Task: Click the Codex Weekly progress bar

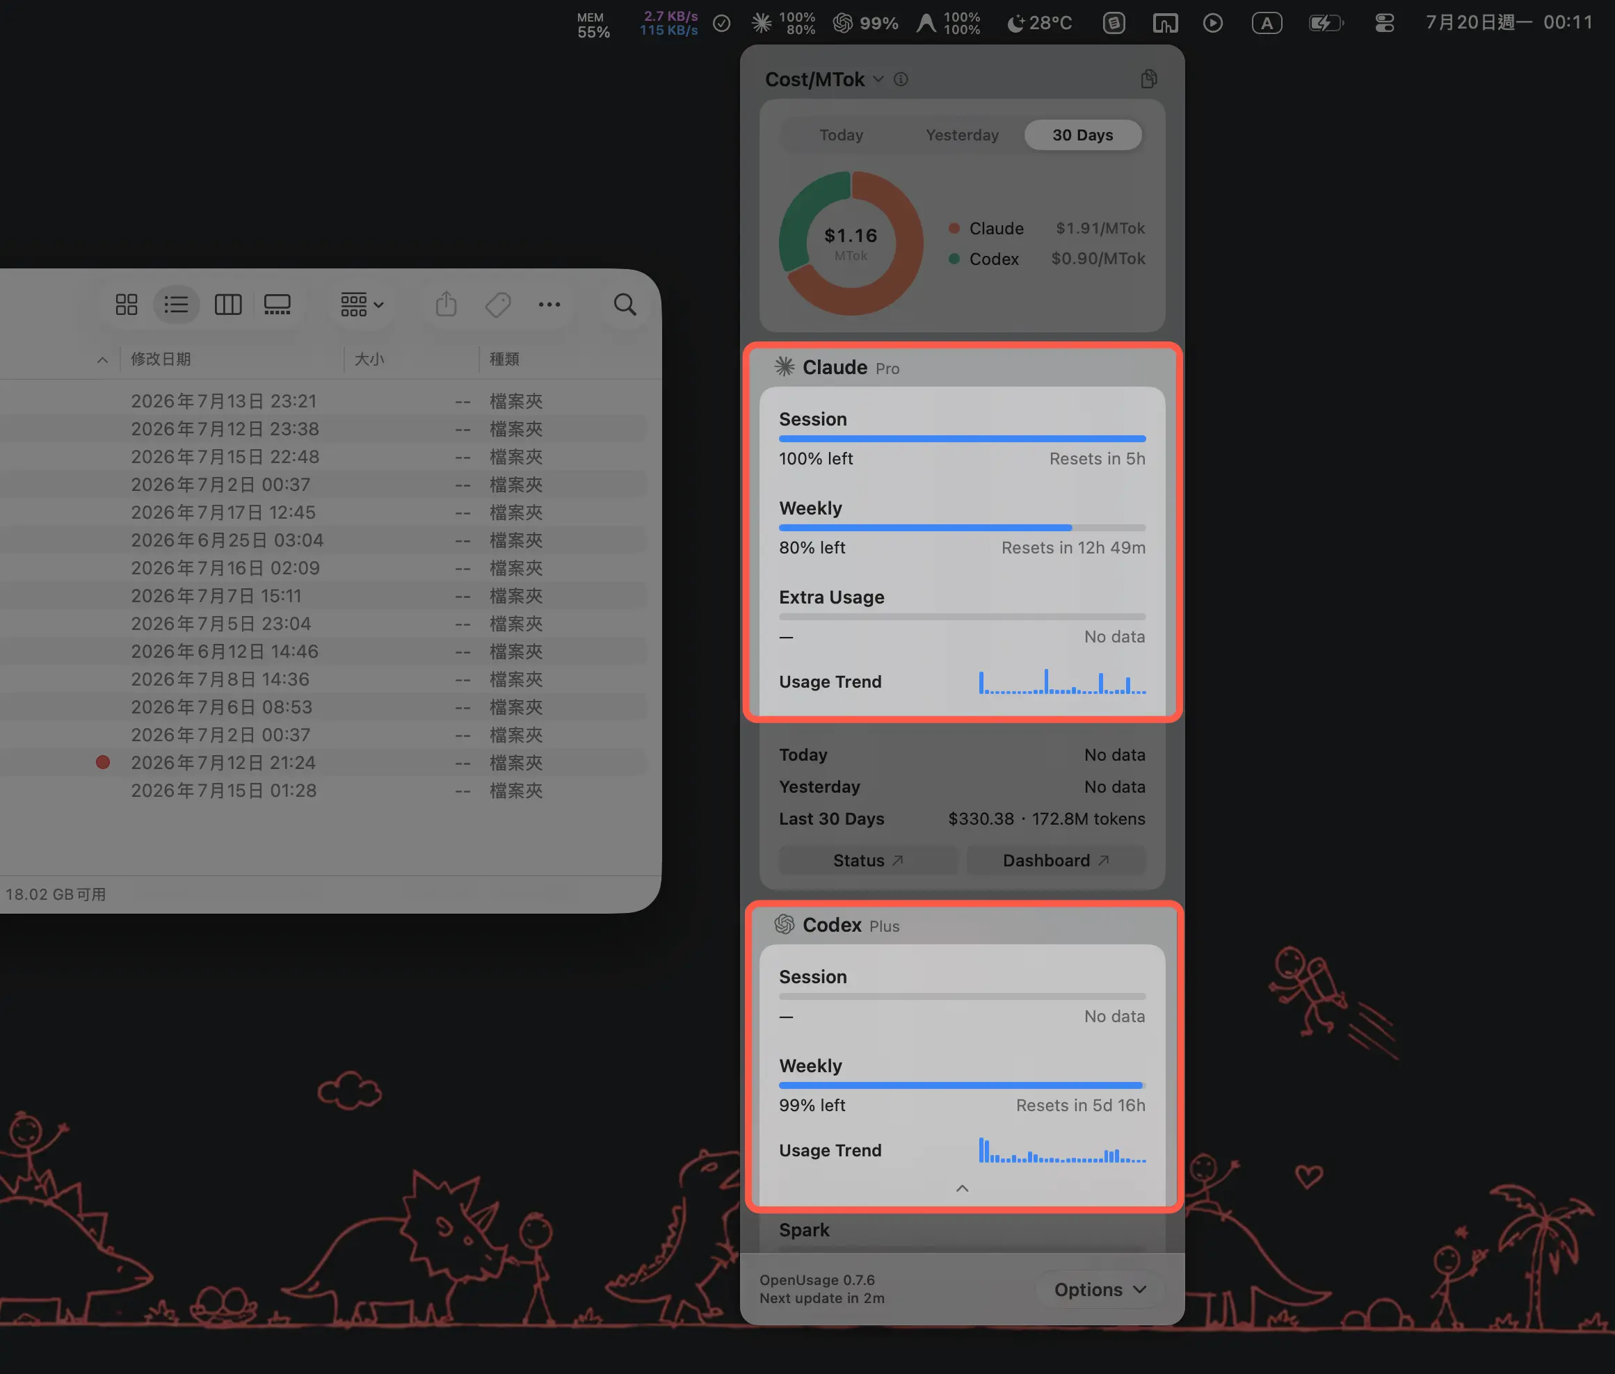Action: (x=962, y=1086)
